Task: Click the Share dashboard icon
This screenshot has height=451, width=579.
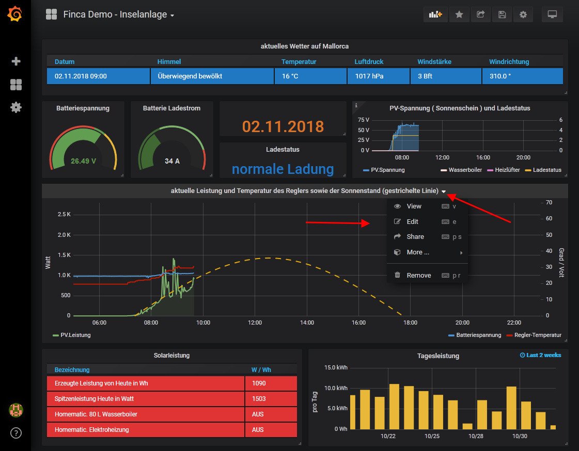Action: tap(480, 14)
